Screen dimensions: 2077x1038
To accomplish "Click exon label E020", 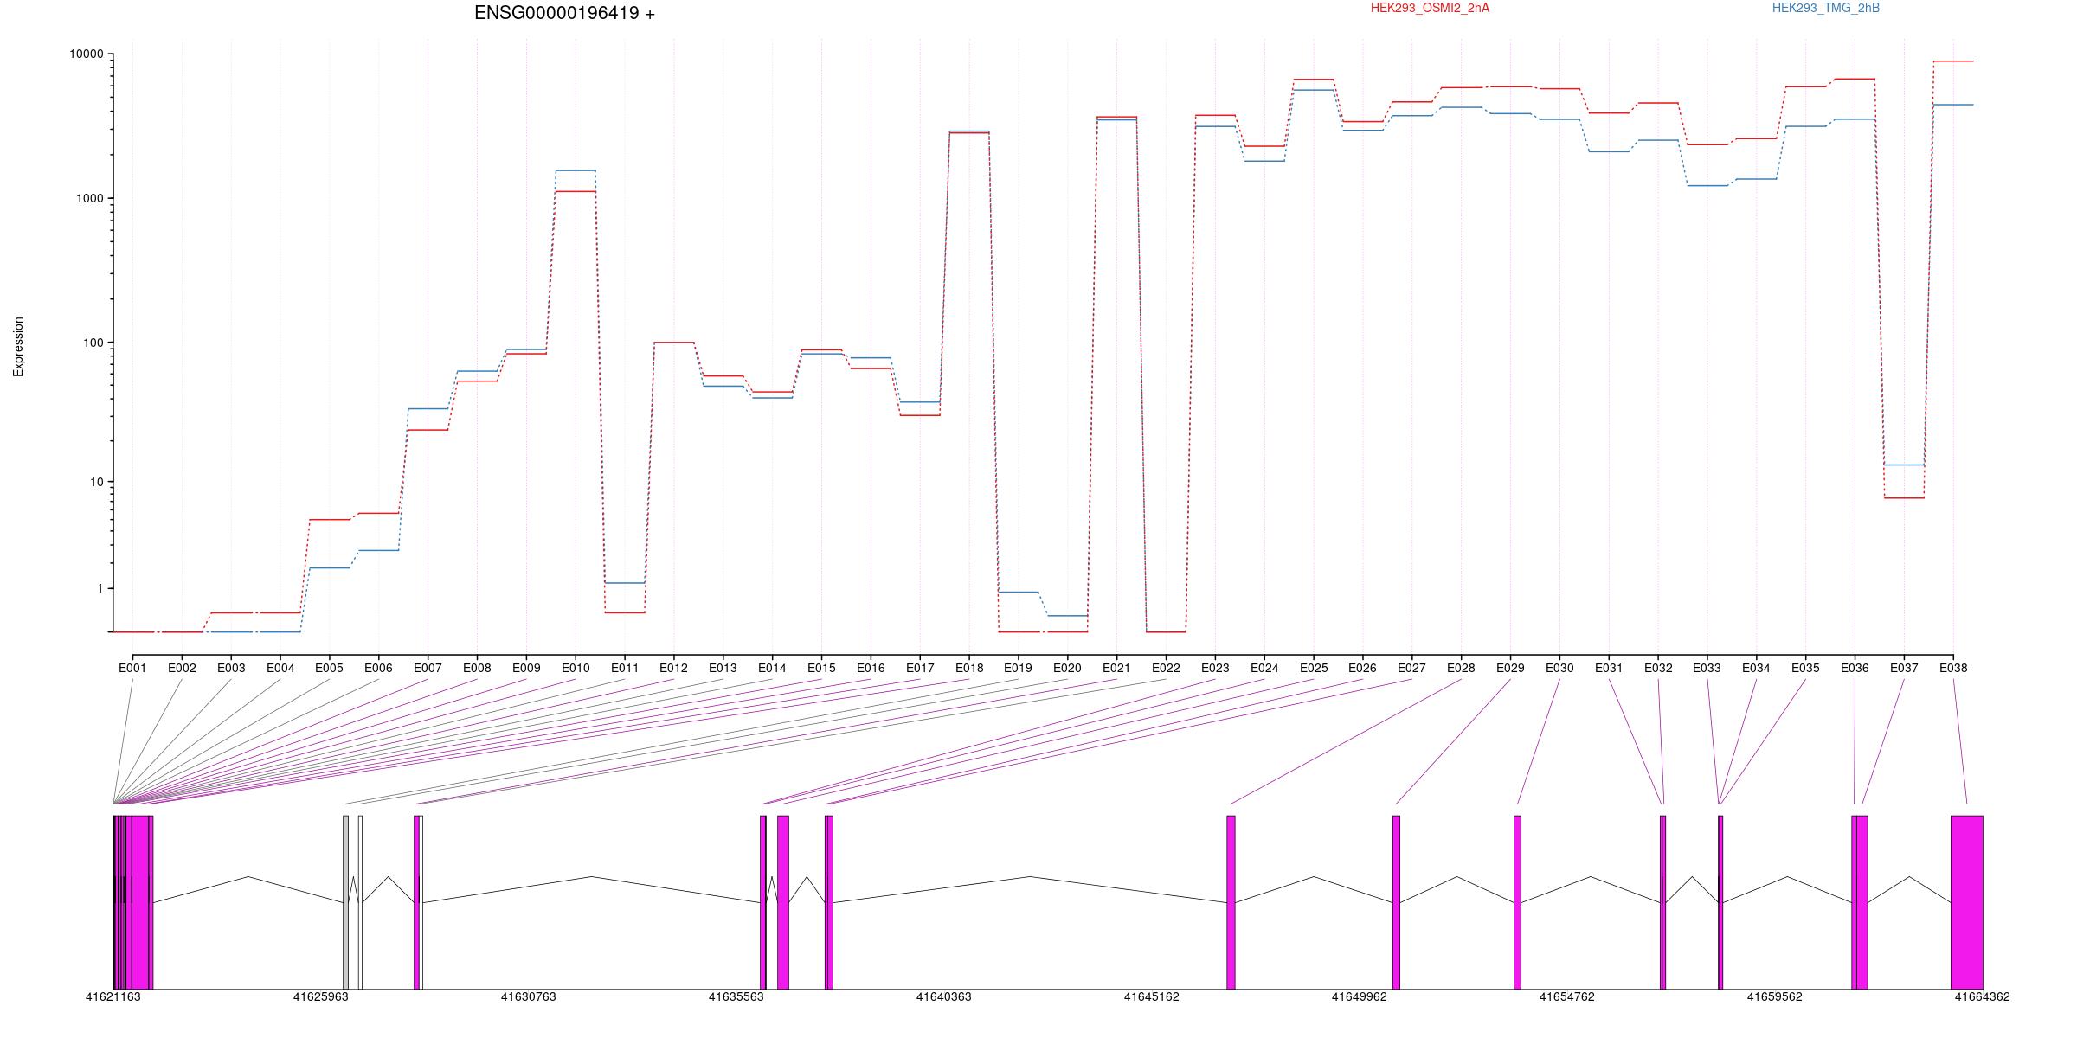I will [x=1067, y=668].
